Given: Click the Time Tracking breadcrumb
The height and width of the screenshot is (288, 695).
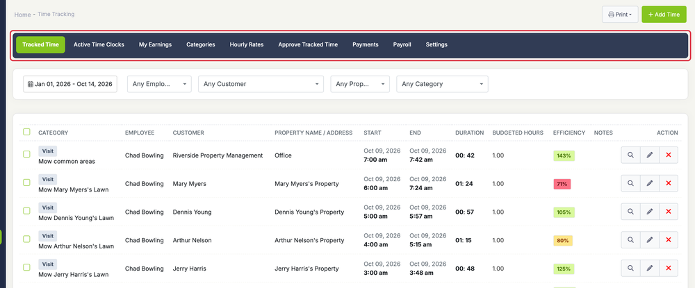Looking at the screenshot, I should tap(56, 14).
